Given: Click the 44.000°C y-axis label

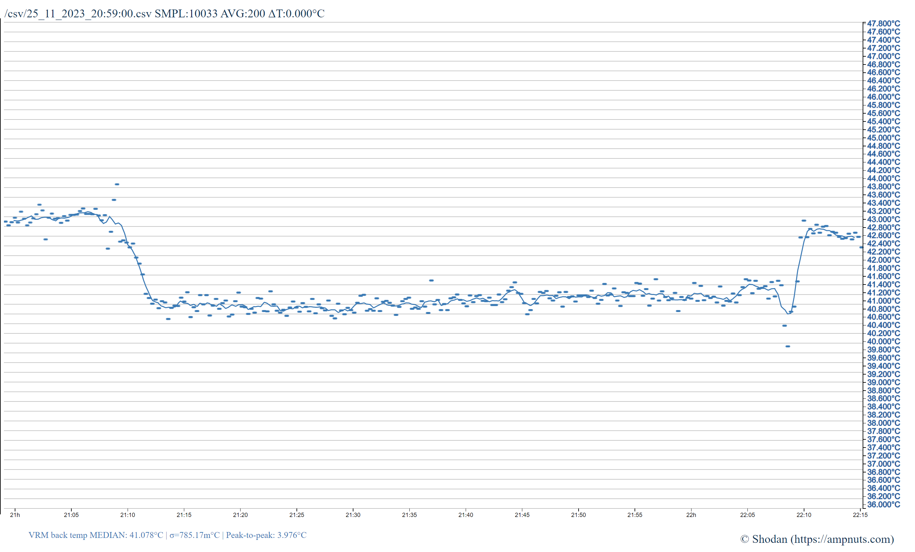Looking at the screenshot, I should click(884, 178).
